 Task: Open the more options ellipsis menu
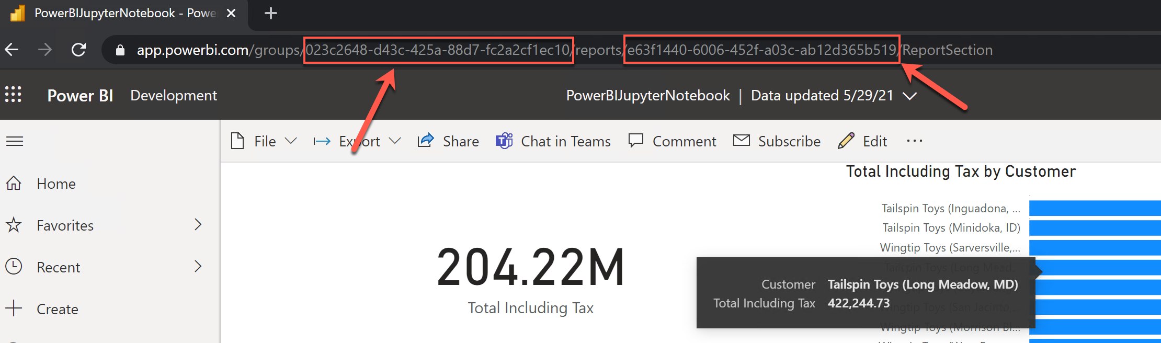pyautogui.click(x=915, y=141)
